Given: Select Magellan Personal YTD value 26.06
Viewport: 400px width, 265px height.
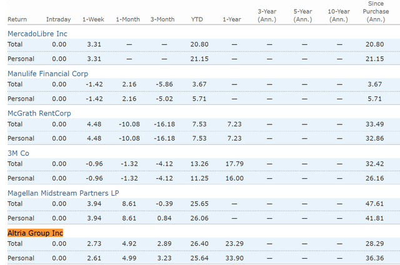Looking at the screenshot, I should click(x=199, y=218).
